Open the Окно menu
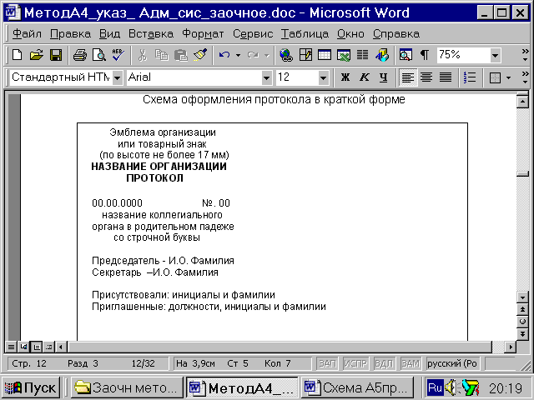 (x=350, y=33)
